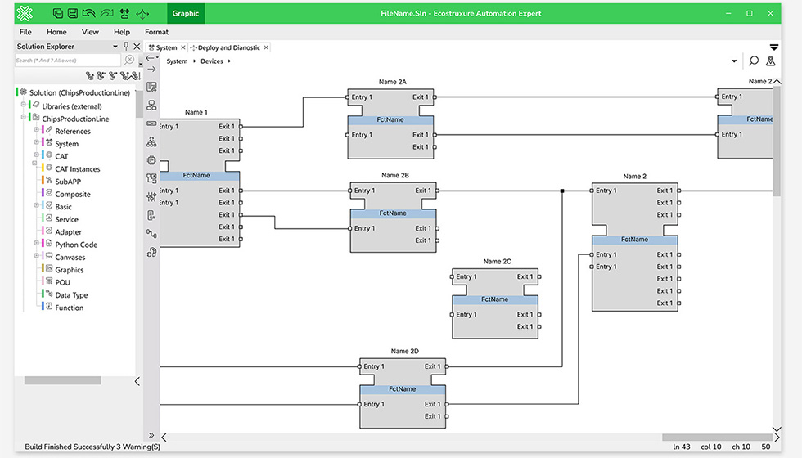Expand the References tree node

(x=36, y=131)
